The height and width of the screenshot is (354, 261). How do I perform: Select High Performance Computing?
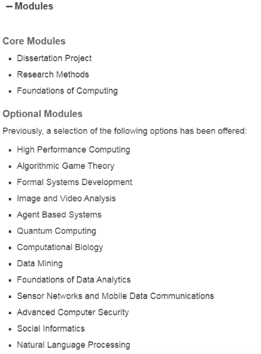[x=74, y=150]
